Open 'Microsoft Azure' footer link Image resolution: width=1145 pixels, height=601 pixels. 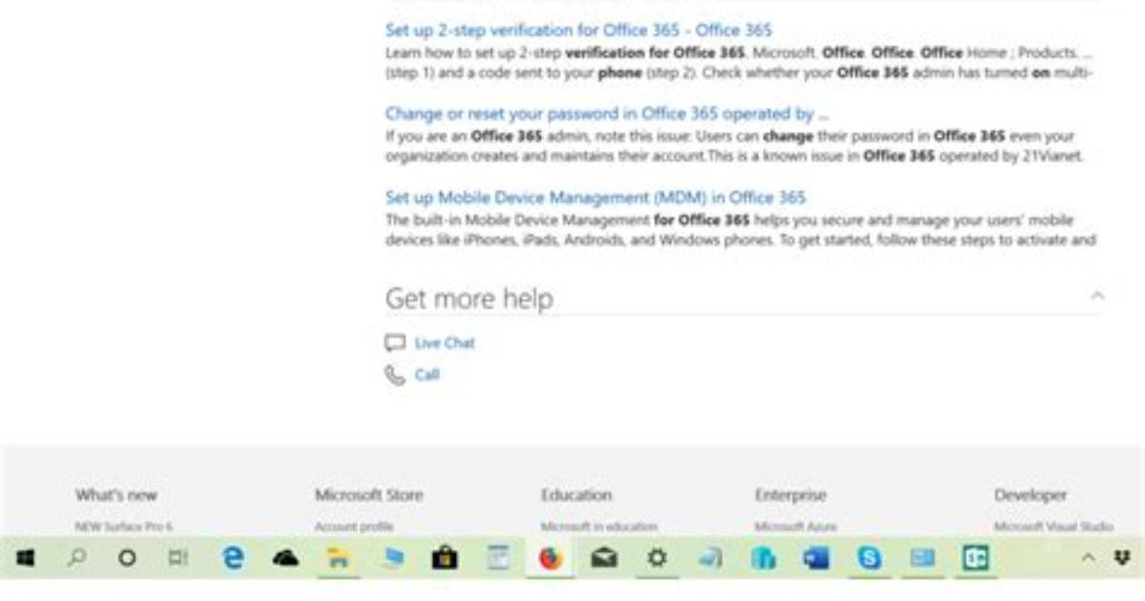point(796,526)
